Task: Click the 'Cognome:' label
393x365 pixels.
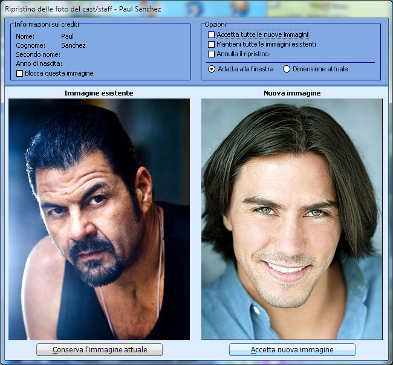Action: (31, 45)
